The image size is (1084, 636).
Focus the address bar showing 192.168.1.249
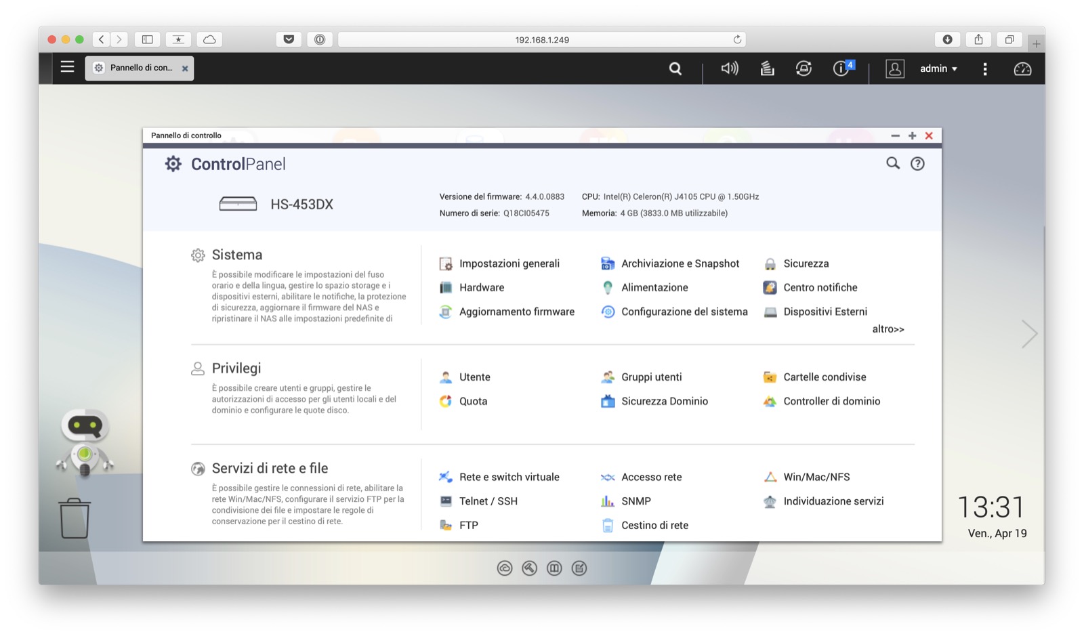[542, 39]
